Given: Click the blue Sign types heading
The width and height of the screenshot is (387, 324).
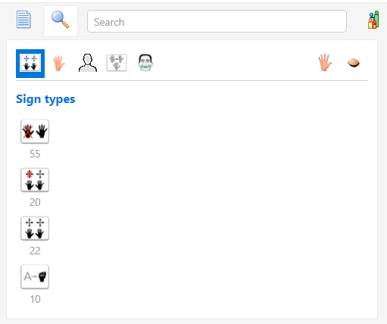Looking at the screenshot, I should tap(45, 99).
